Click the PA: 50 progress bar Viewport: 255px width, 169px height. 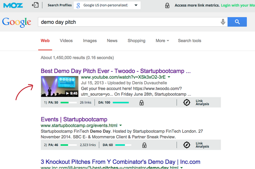(69, 102)
